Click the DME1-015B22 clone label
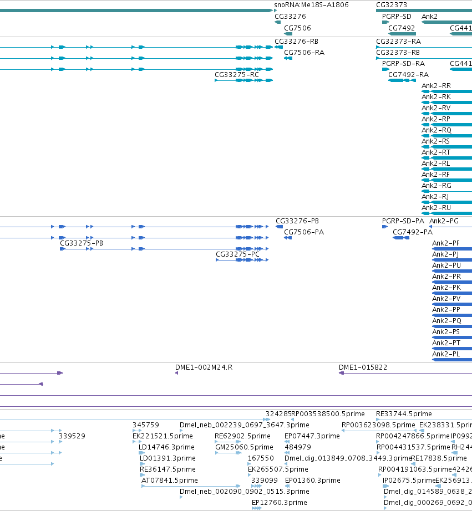The height and width of the screenshot is (511, 472). [363, 367]
